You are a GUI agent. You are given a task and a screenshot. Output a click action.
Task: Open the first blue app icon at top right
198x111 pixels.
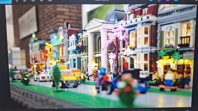coord(151,1)
